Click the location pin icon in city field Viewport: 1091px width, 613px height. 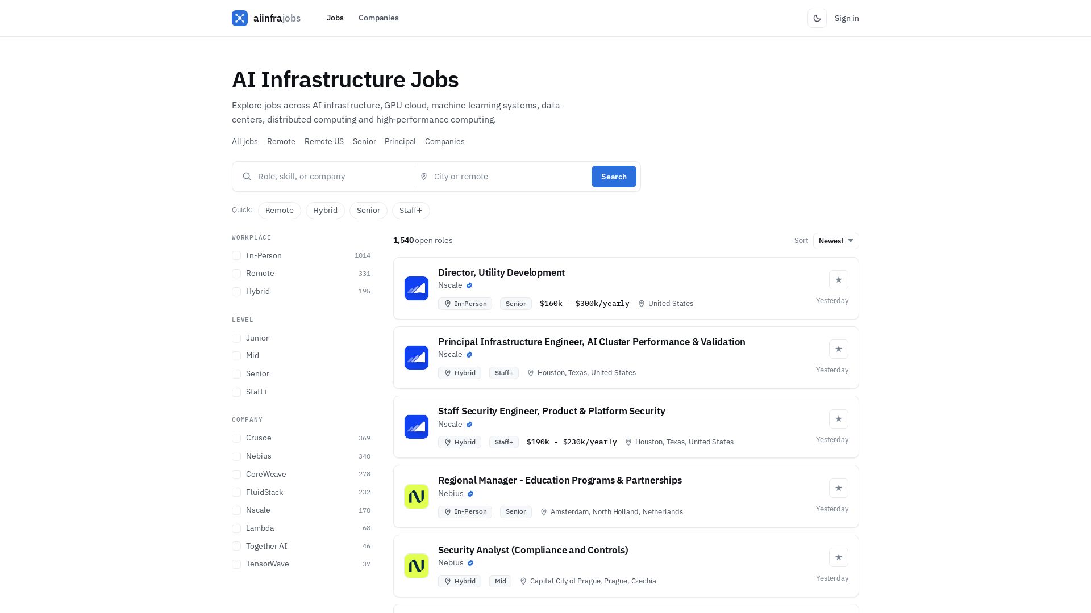(x=424, y=177)
